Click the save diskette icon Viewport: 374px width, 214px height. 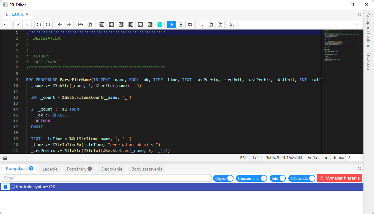(89, 25)
